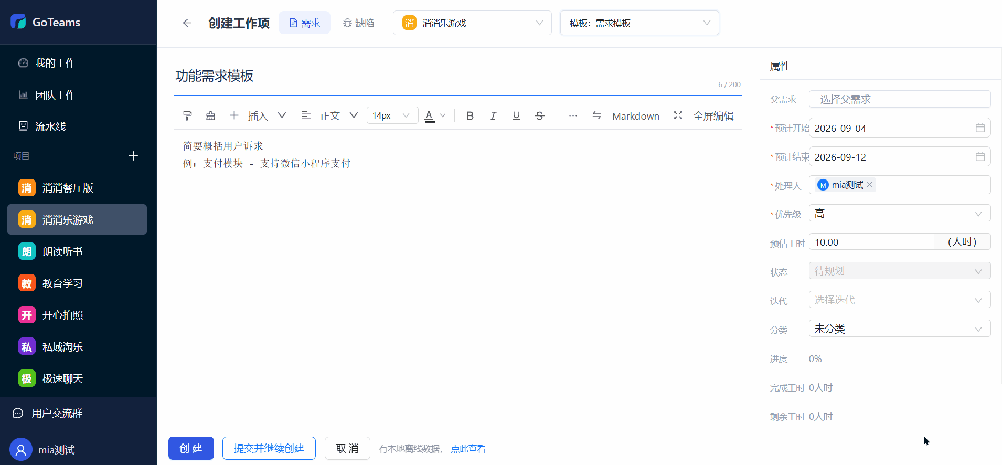Open calendar for 预计开始 date
Screen dimensions: 1002x465
[980, 128]
